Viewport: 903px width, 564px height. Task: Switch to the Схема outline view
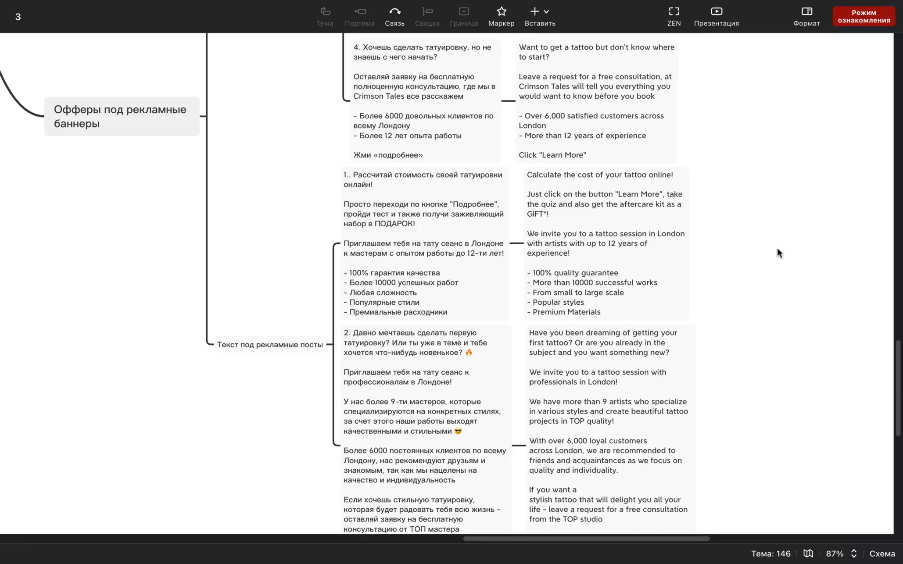click(882, 553)
